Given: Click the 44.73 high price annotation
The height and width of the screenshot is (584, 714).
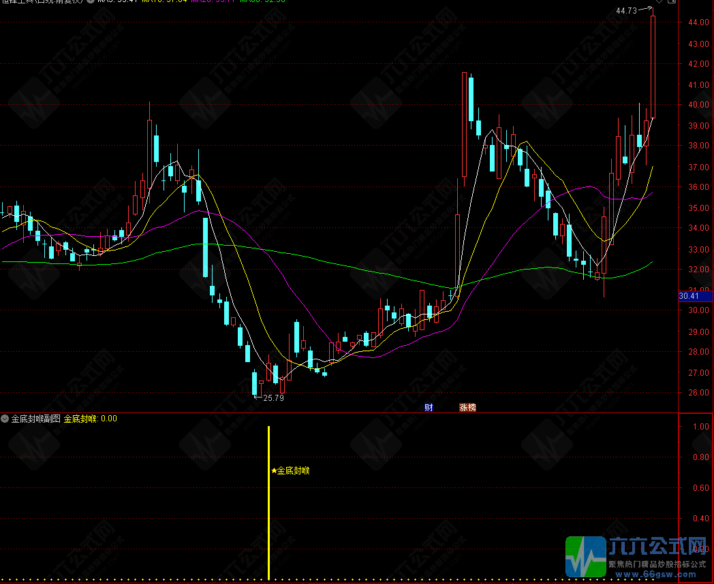Looking at the screenshot, I should [626, 11].
